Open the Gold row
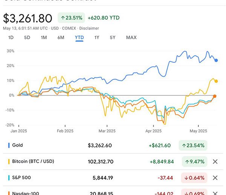Screen dimensions: 226x195 [113, 145]
